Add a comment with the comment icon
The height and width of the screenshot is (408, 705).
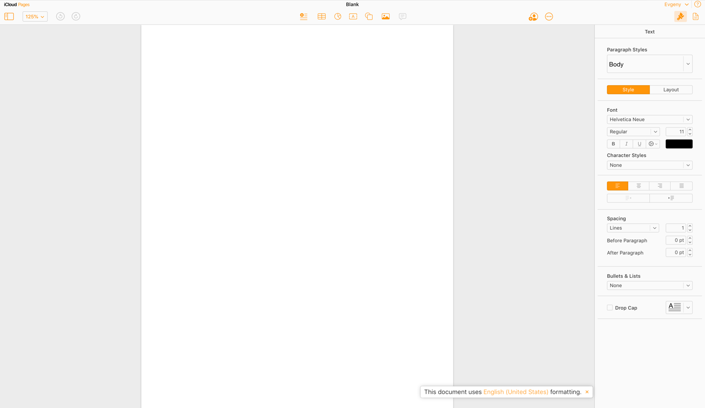(402, 16)
